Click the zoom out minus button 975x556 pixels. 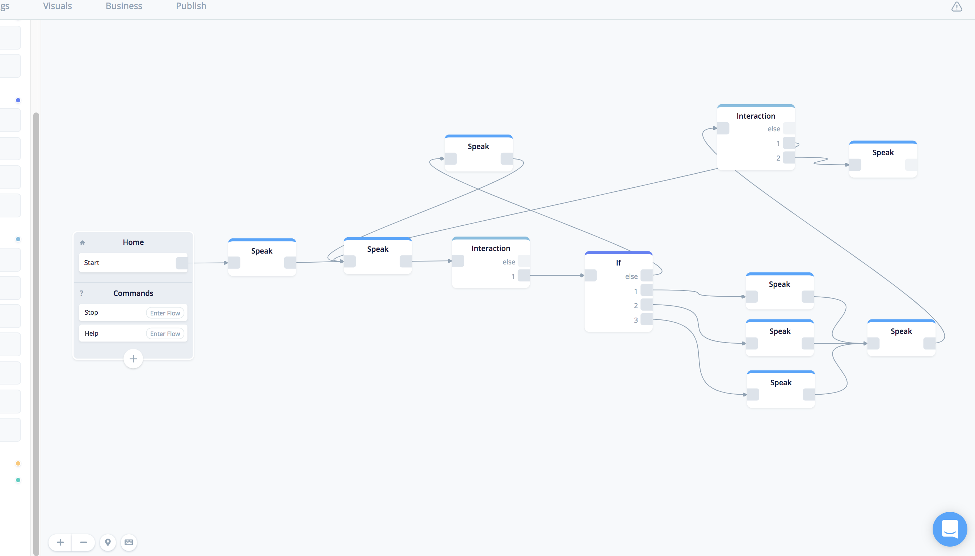tap(83, 542)
